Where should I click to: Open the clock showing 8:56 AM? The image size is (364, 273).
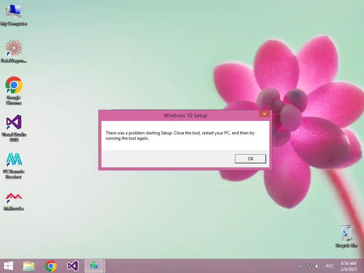tap(348, 266)
